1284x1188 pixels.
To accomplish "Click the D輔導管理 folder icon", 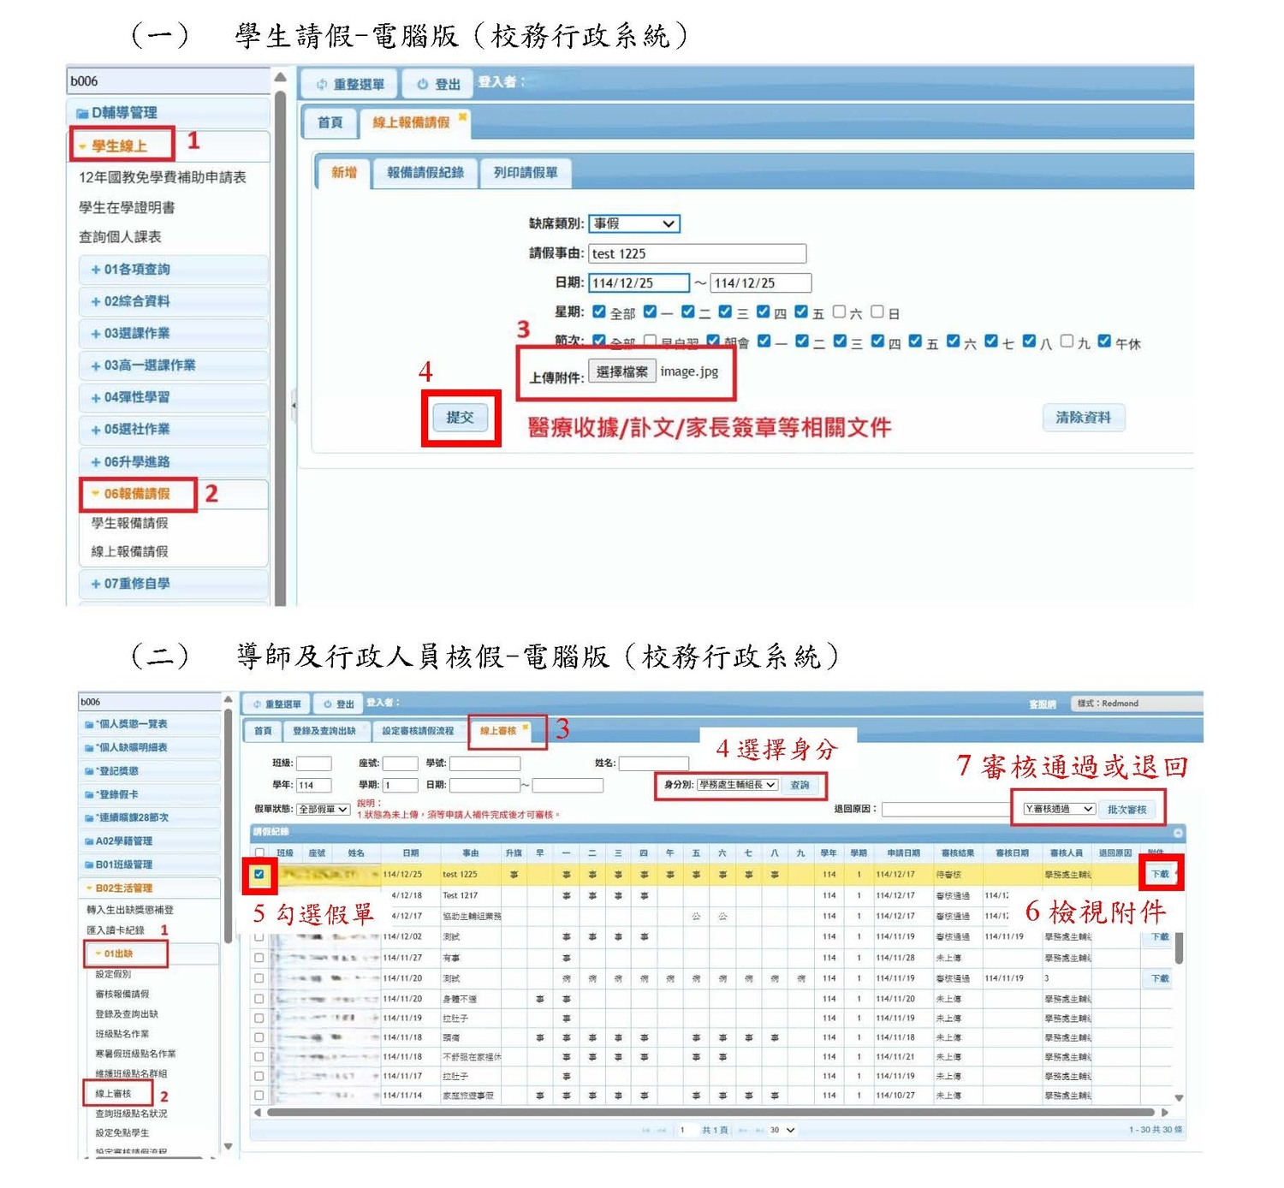I will 82,113.
